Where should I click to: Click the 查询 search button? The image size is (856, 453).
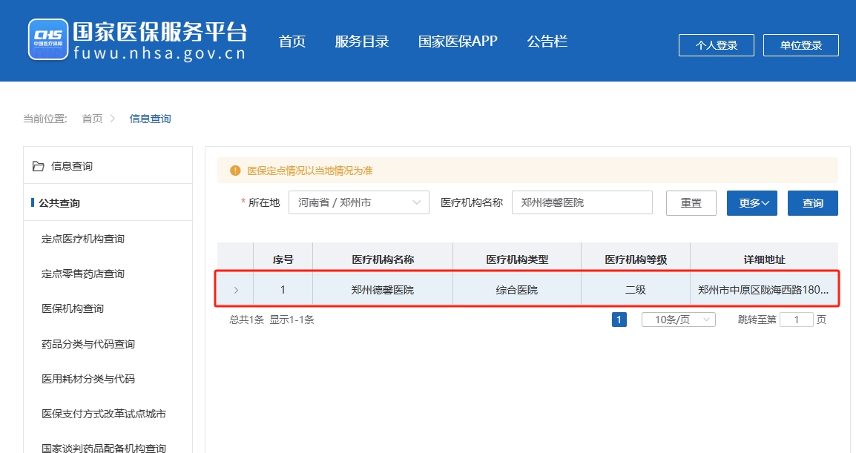click(x=812, y=202)
